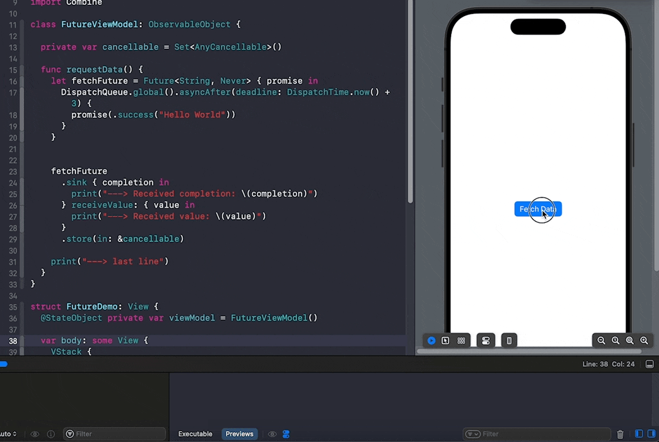Click the FutureViewModel class name declaration
659x442 pixels.
point(99,25)
